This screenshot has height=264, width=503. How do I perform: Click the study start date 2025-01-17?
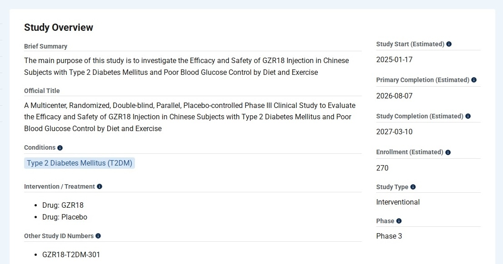pyautogui.click(x=394, y=59)
